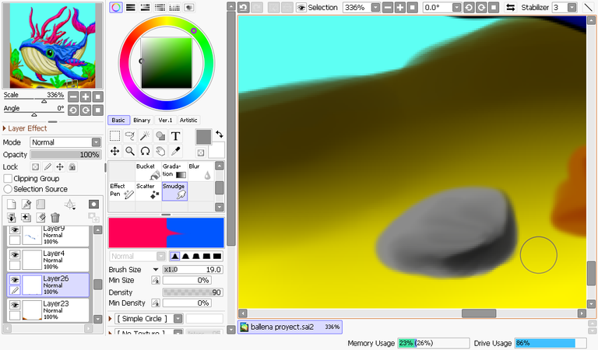Show the color wheel panel
This screenshot has height=350, width=598.
tap(116, 7)
